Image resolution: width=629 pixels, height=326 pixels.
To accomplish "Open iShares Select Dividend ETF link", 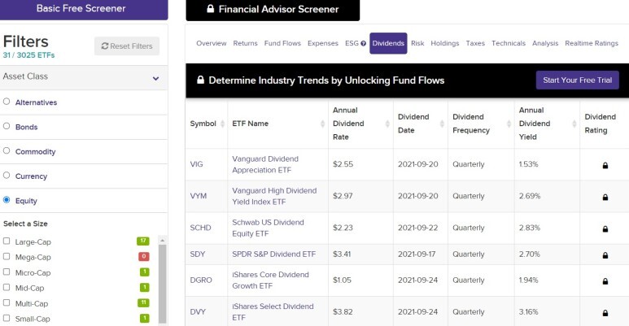I will (x=273, y=312).
